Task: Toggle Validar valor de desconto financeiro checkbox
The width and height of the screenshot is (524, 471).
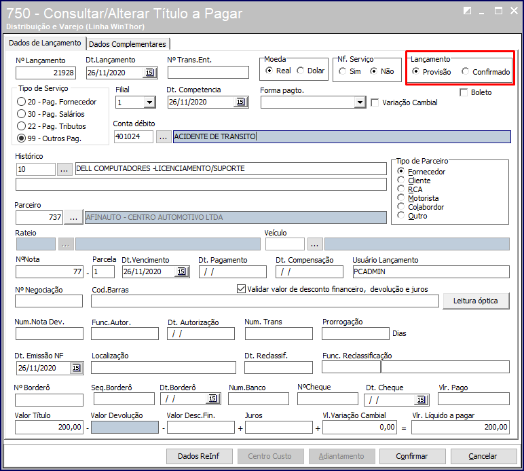Action: [241, 288]
